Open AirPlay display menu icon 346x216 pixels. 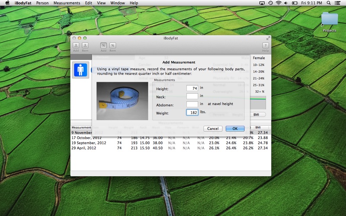tap(262, 3)
